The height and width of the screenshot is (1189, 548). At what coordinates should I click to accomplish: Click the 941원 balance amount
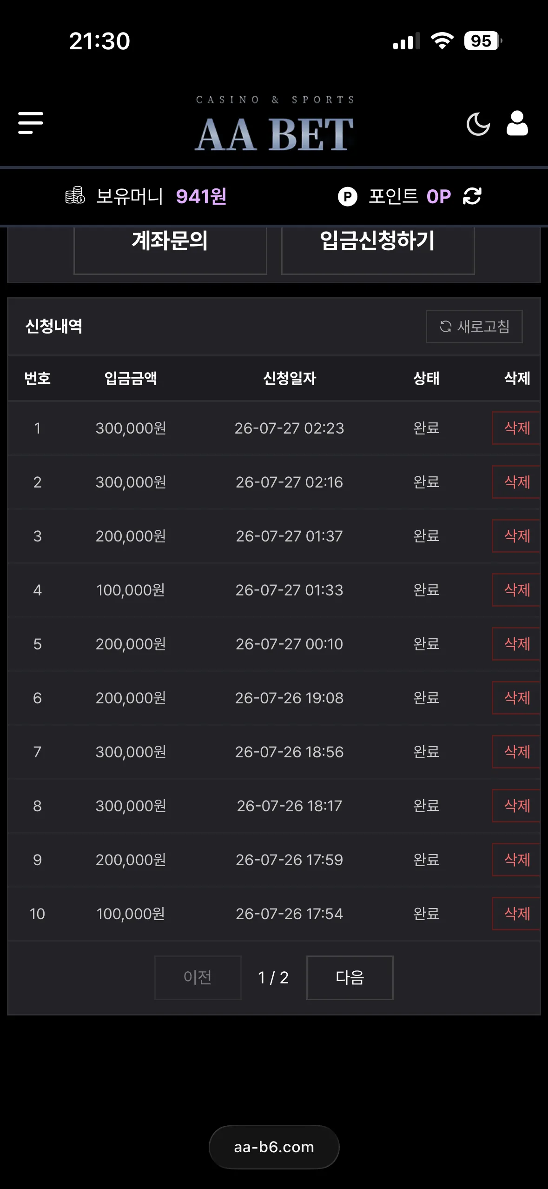201,196
